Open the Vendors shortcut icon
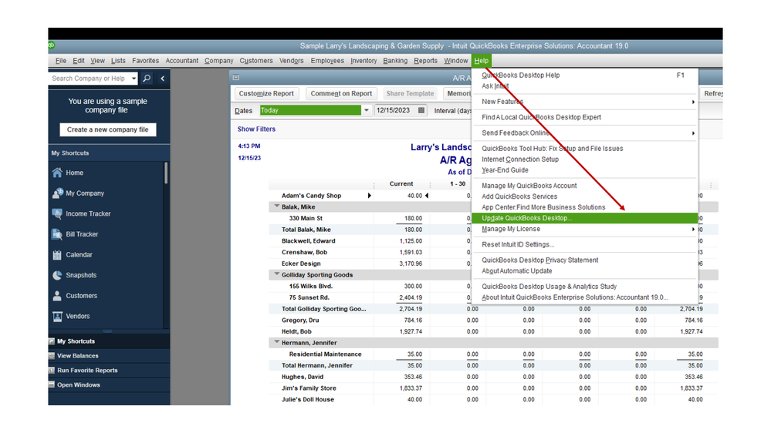771x433 pixels. pyautogui.click(x=57, y=316)
